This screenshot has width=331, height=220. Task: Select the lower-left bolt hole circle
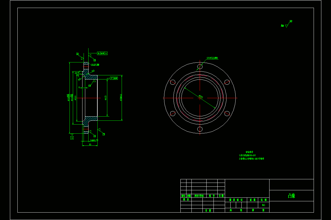coord(173,113)
